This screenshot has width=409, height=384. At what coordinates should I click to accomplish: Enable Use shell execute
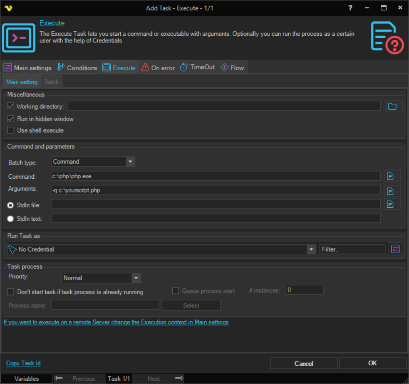click(x=10, y=130)
